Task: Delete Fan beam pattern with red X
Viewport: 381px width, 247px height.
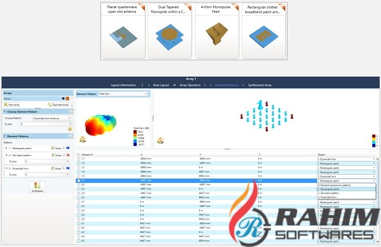Action: tap(68, 155)
